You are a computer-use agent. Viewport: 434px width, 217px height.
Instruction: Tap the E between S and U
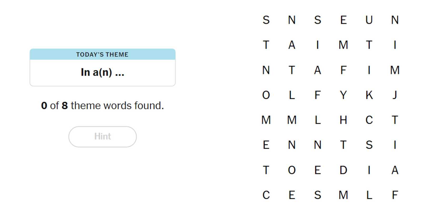(x=343, y=20)
